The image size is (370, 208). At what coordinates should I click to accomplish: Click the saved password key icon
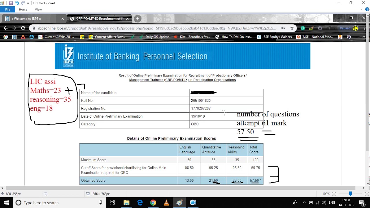pyautogui.click(x=283, y=28)
